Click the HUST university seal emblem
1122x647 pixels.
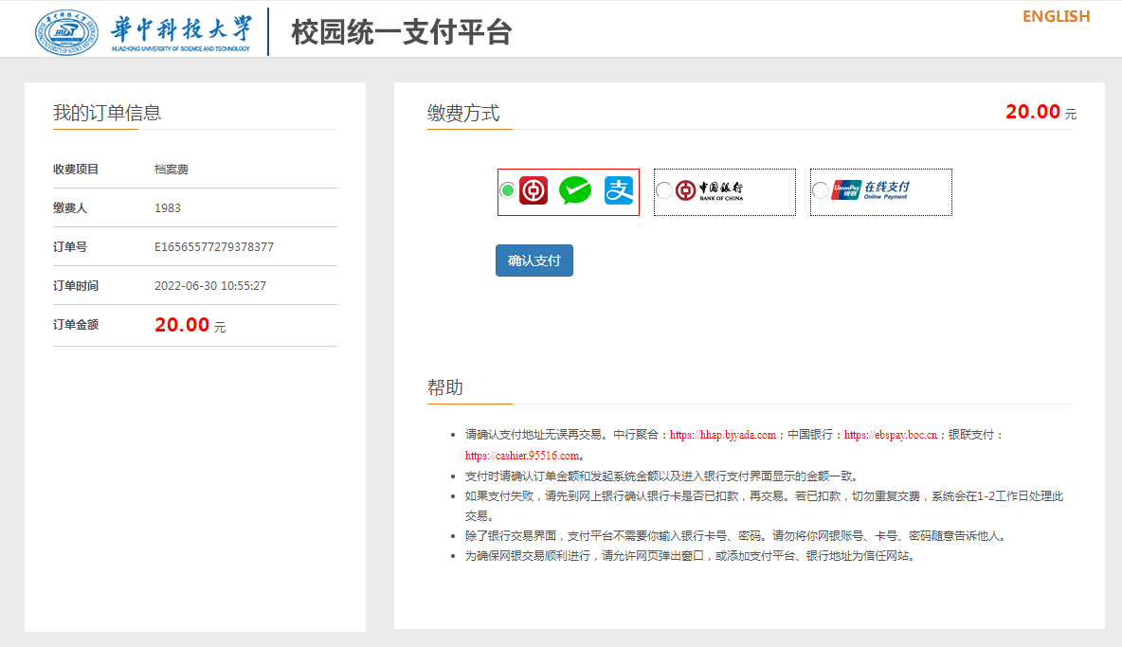click(x=66, y=32)
